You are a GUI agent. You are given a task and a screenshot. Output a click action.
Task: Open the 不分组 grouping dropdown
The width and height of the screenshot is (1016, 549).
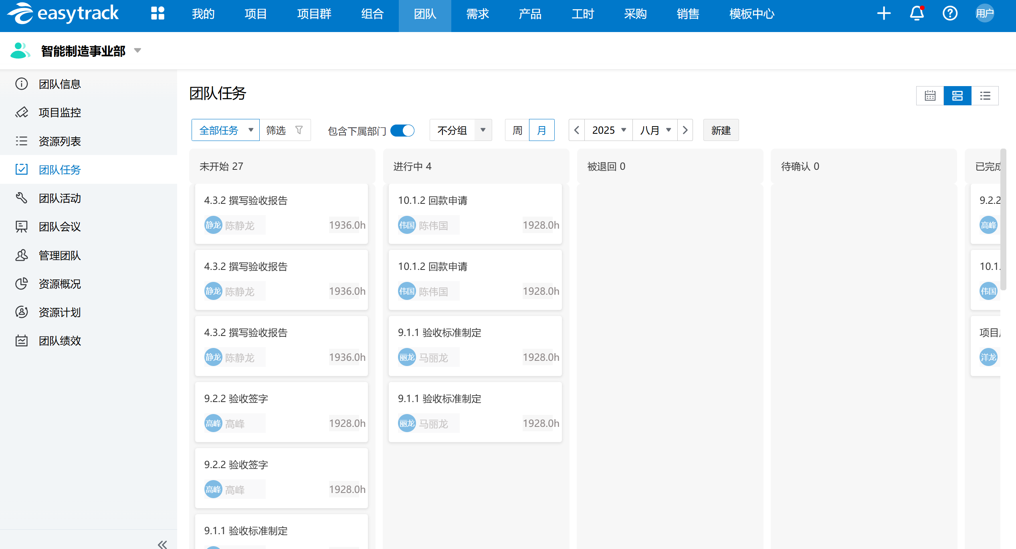(461, 130)
